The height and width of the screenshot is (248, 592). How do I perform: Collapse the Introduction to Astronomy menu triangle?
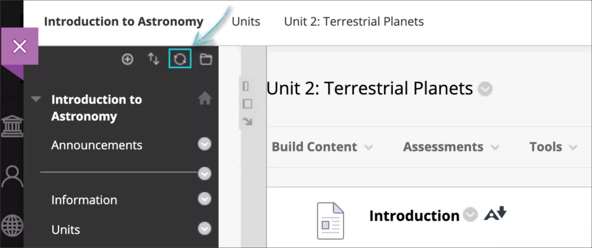click(x=36, y=99)
